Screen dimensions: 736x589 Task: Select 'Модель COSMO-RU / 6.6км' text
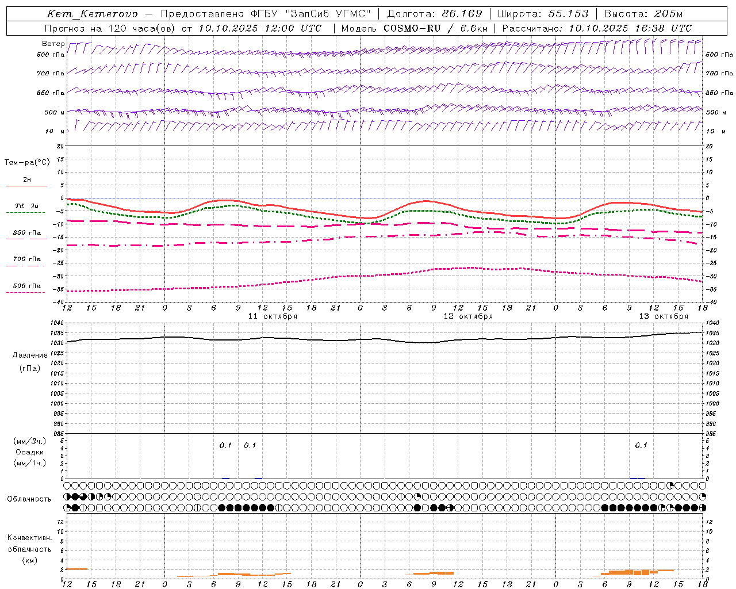coord(415,28)
